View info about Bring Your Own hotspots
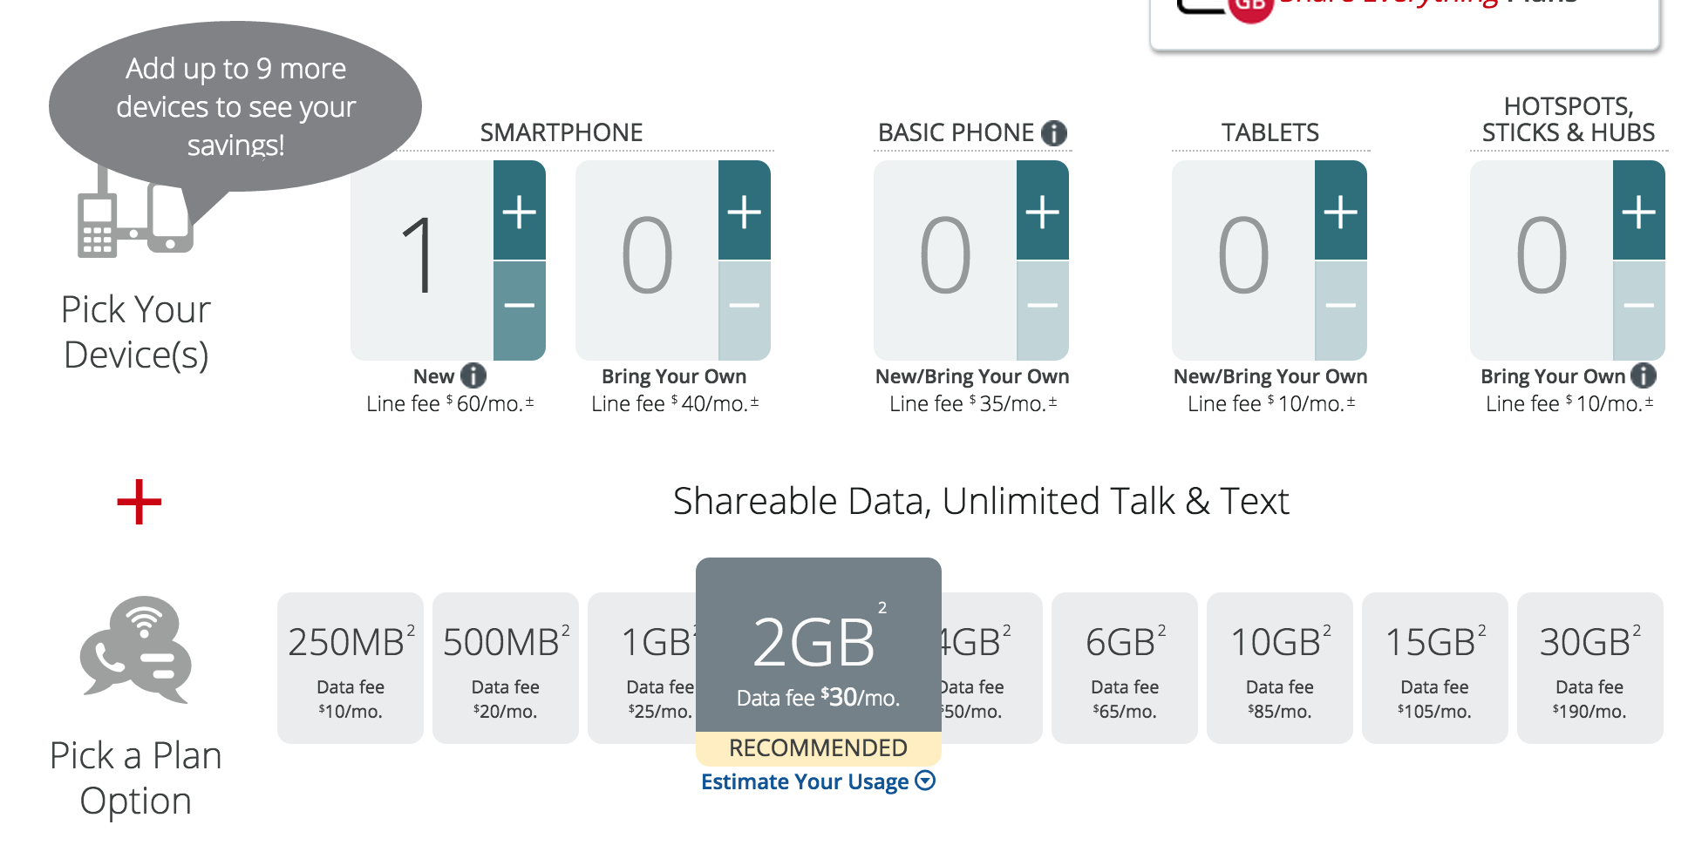Image resolution: width=1695 pixels, height=845 pixels. point(1644,375)
